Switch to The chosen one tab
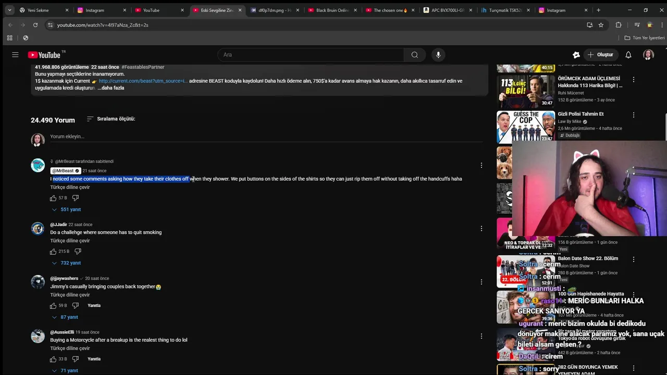This screenshot has width=667, height=375. [389, 10]
